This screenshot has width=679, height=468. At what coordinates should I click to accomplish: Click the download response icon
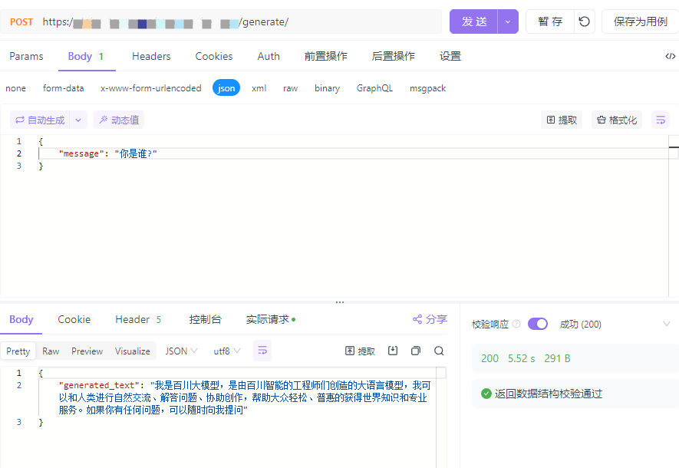point(393,350)
